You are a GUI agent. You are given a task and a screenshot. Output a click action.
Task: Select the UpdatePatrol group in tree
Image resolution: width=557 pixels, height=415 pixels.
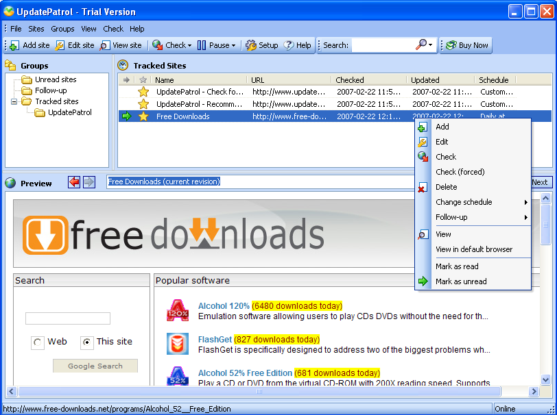[70, 112]
